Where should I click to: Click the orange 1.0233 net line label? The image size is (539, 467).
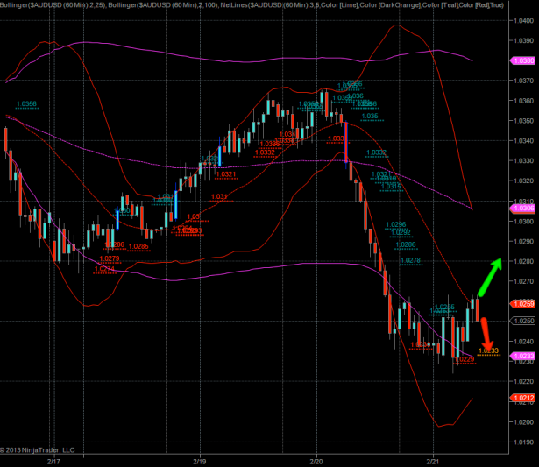489,350
